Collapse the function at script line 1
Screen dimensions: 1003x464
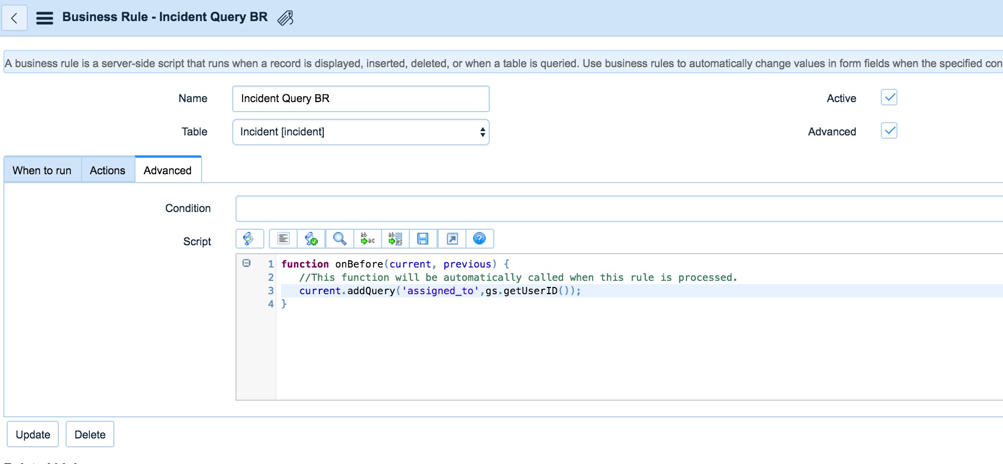247,264
